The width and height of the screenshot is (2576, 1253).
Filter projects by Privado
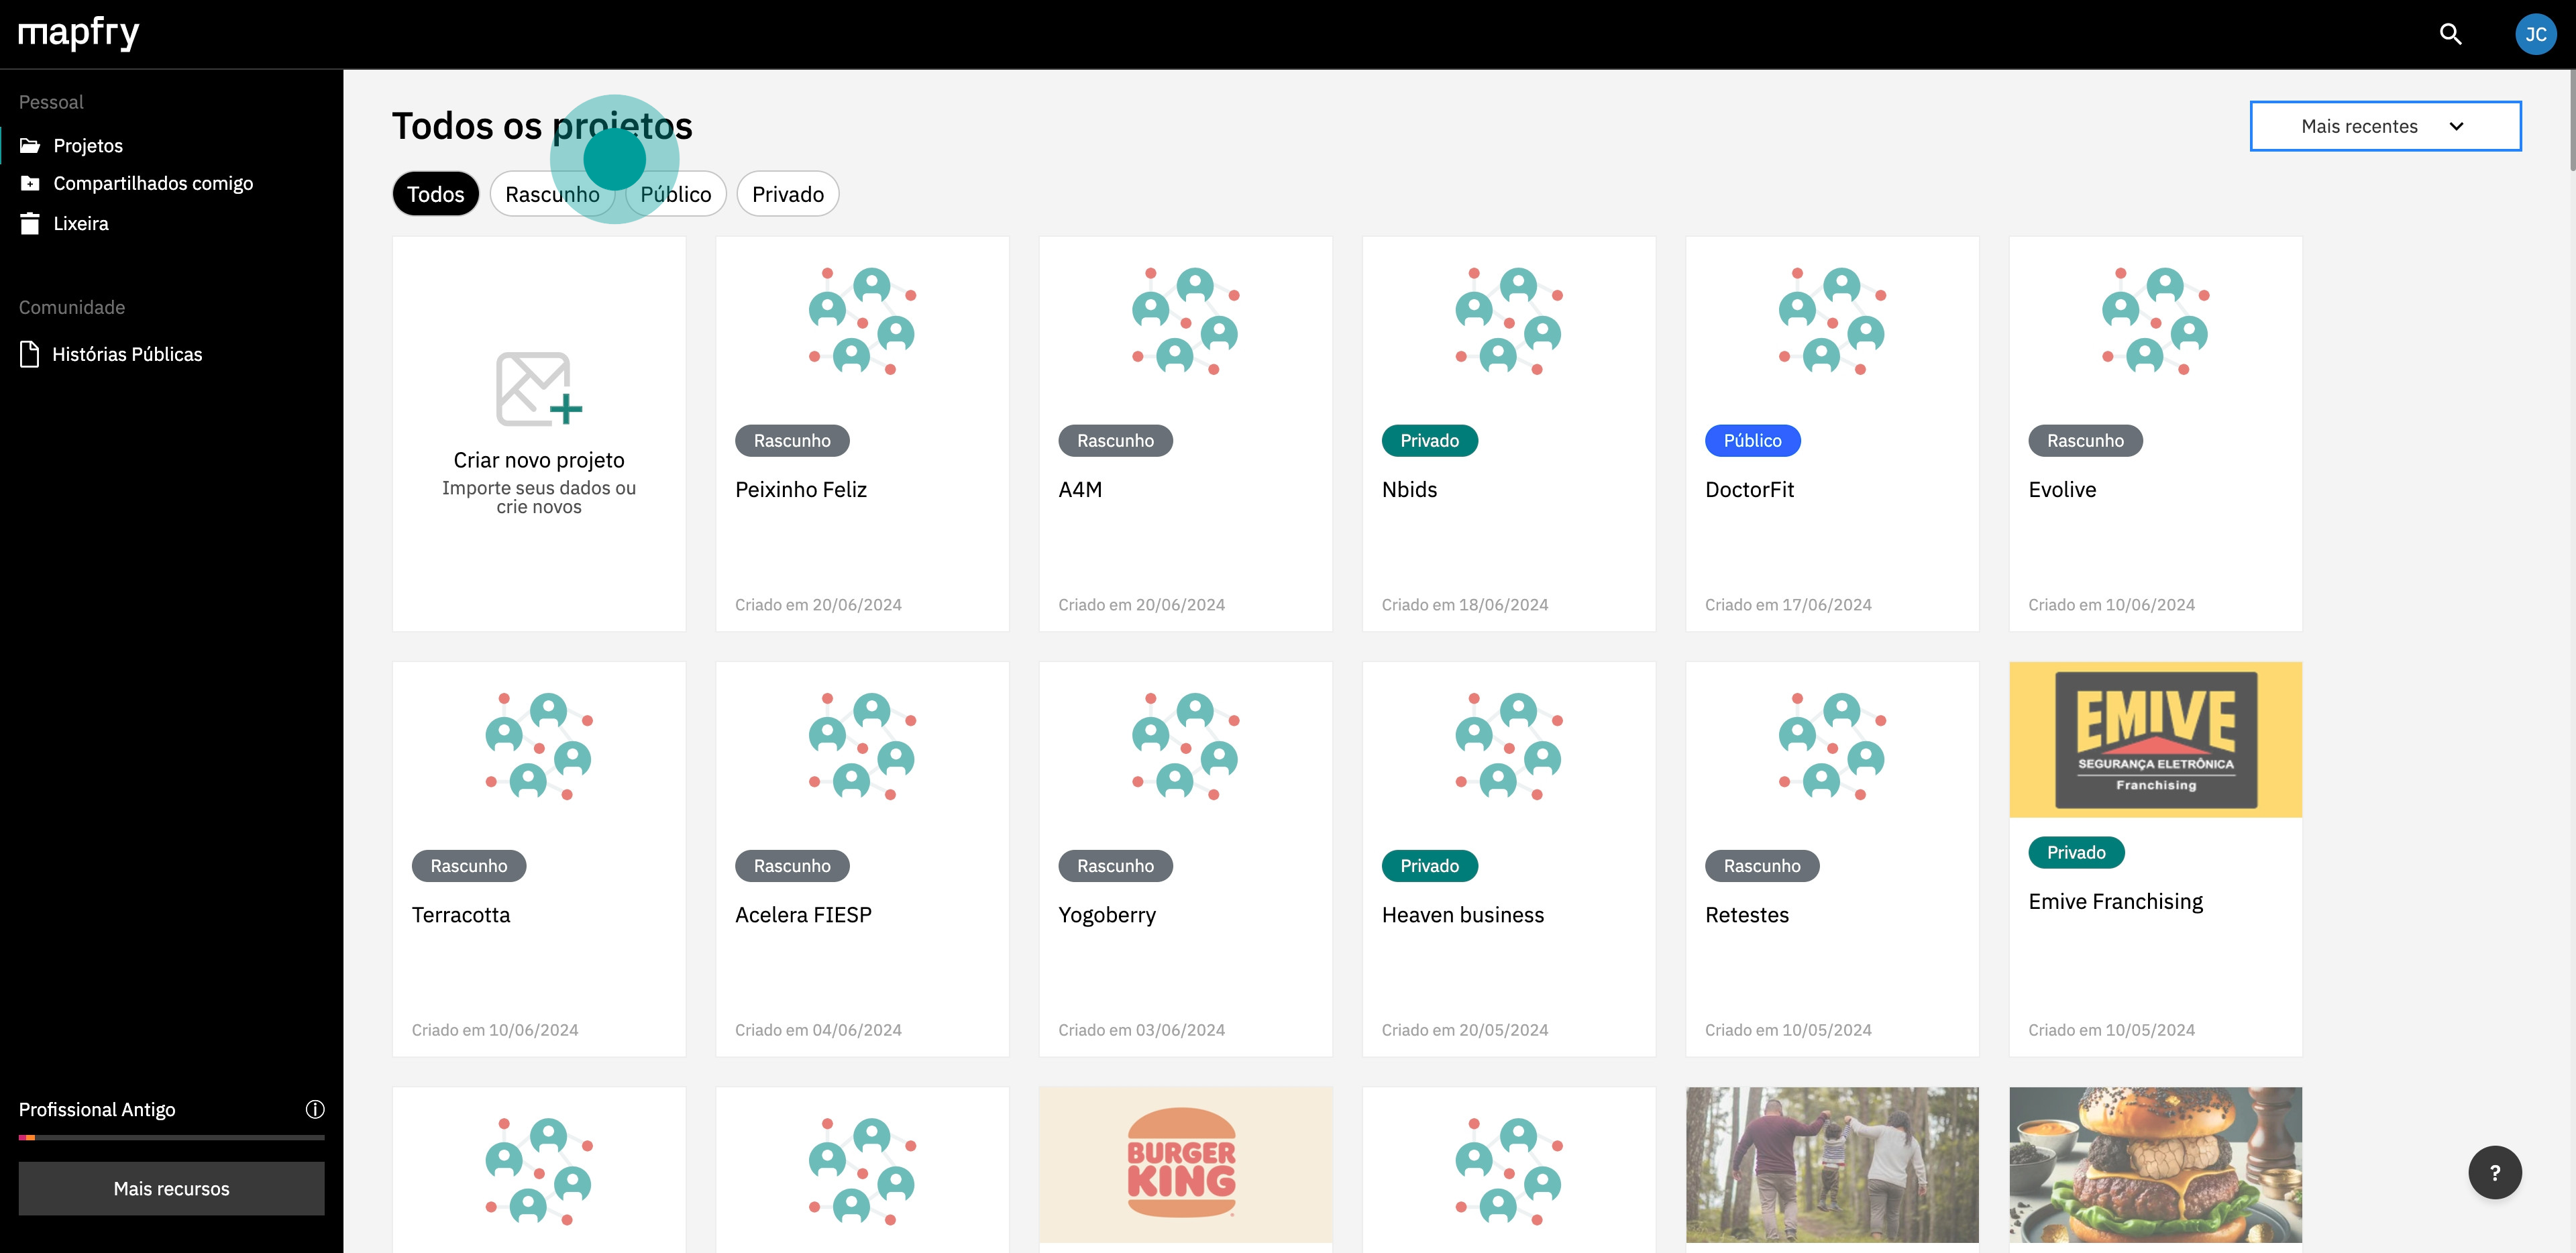(x=787, y=194)
